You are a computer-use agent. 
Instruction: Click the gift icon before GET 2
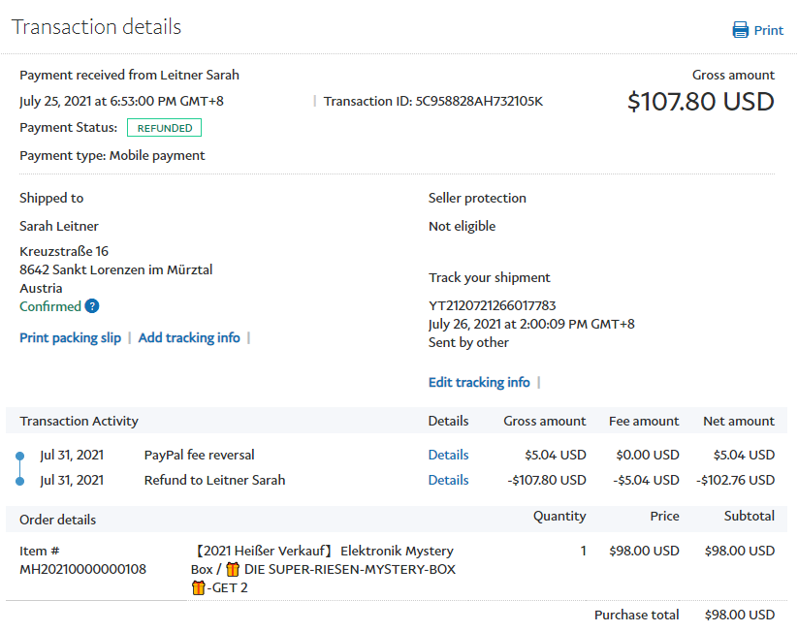point(199,587)
